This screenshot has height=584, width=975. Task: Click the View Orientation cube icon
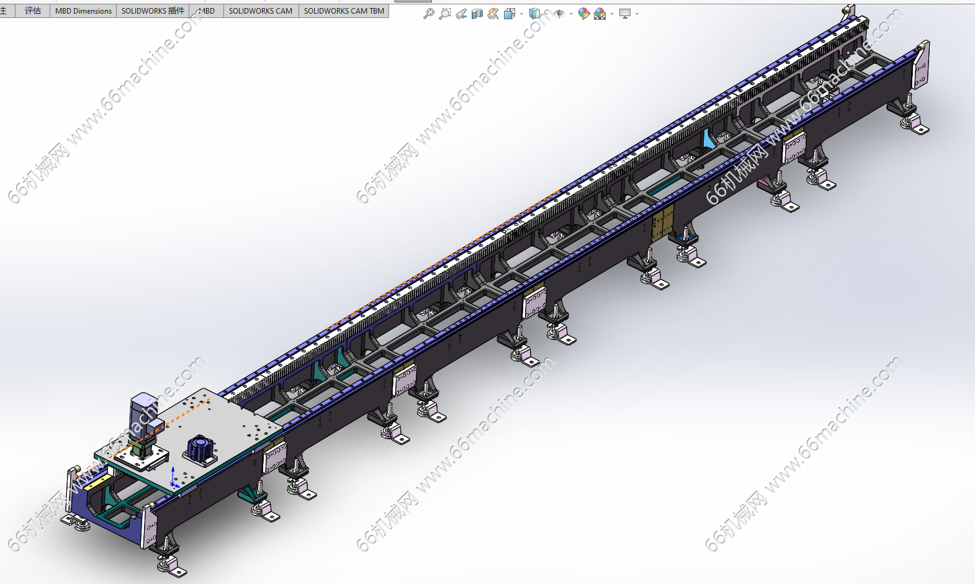[x=509, y=14]
